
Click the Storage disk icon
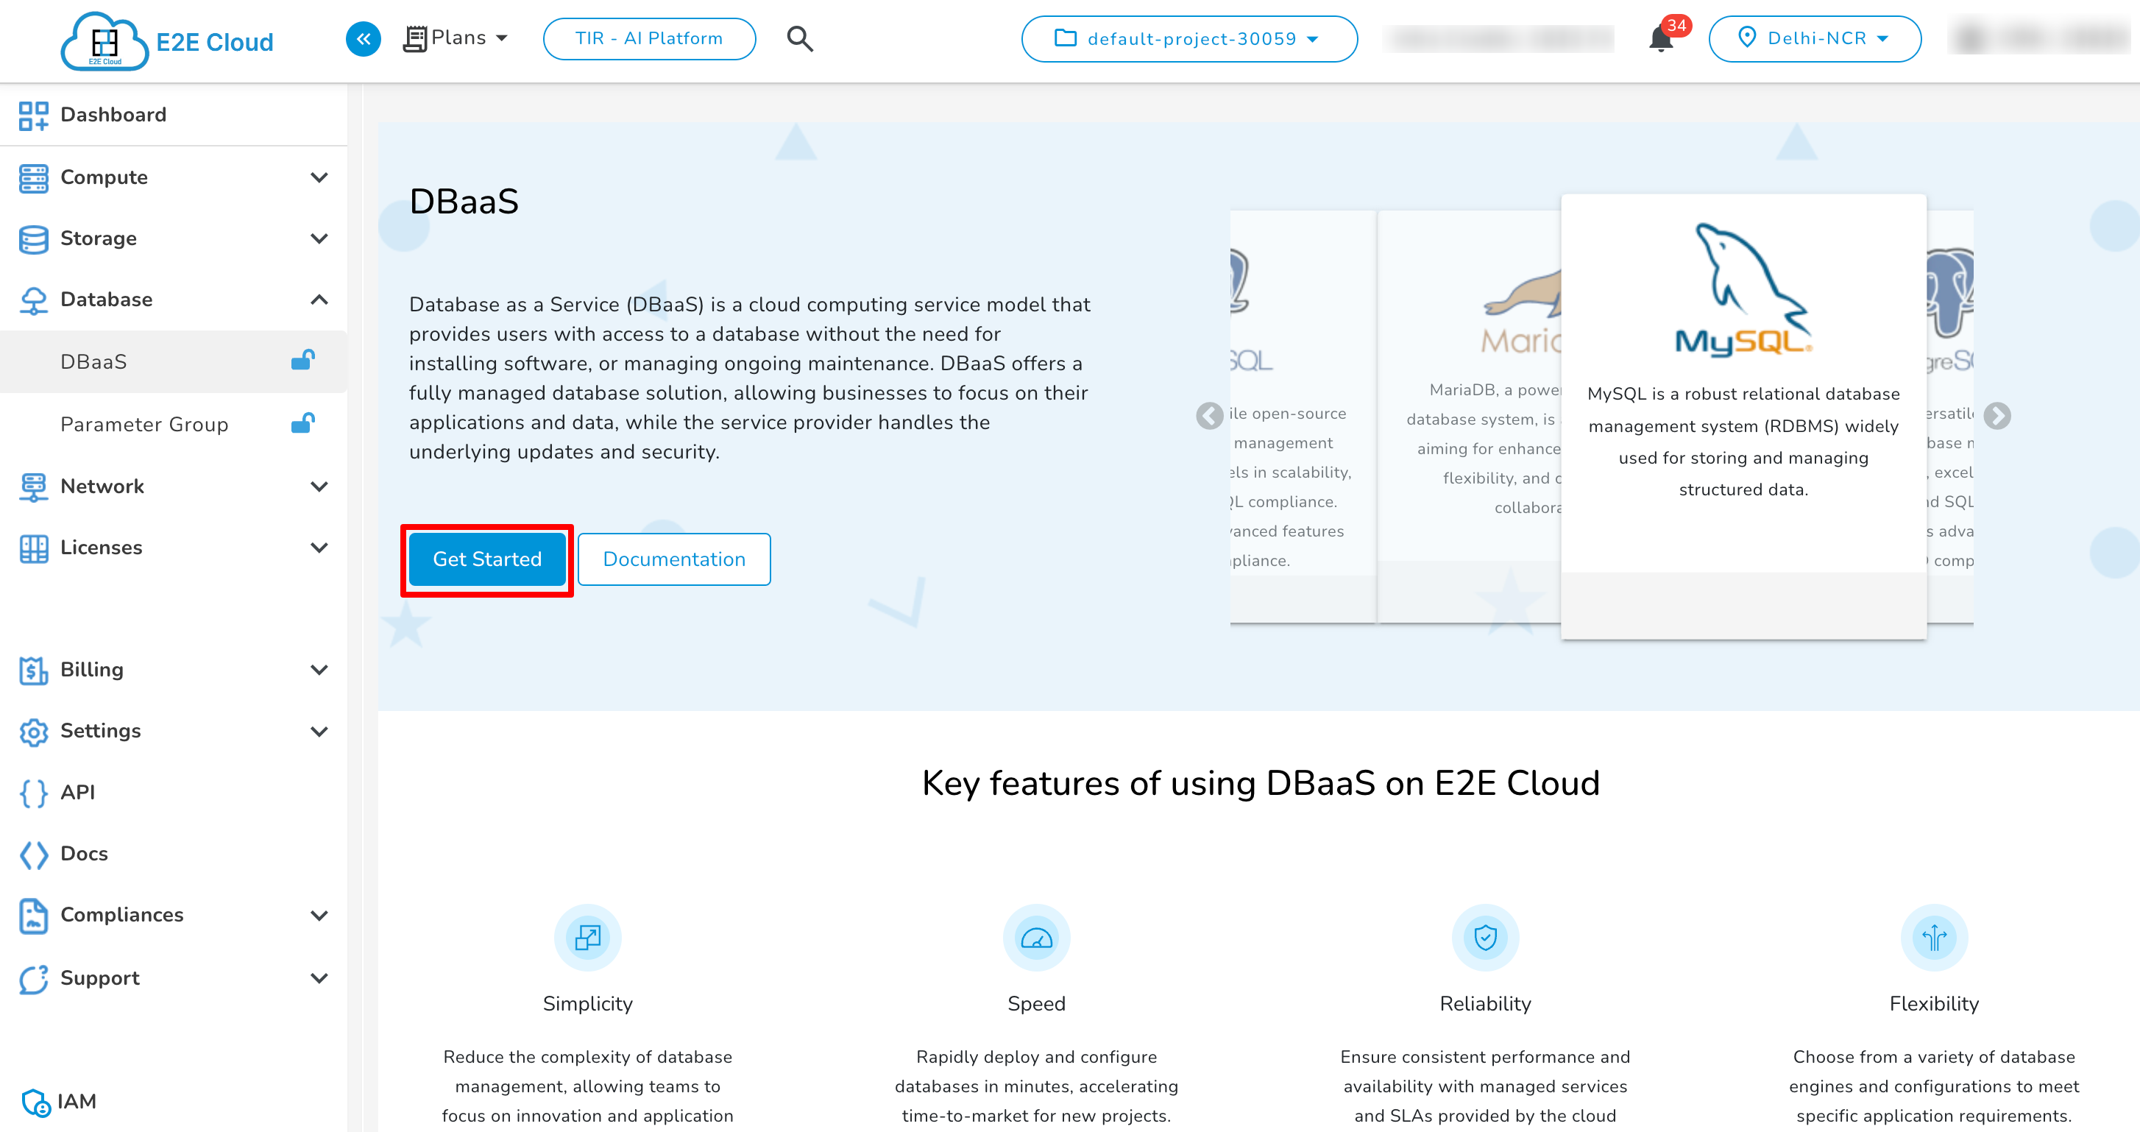[x=33, y=238]
